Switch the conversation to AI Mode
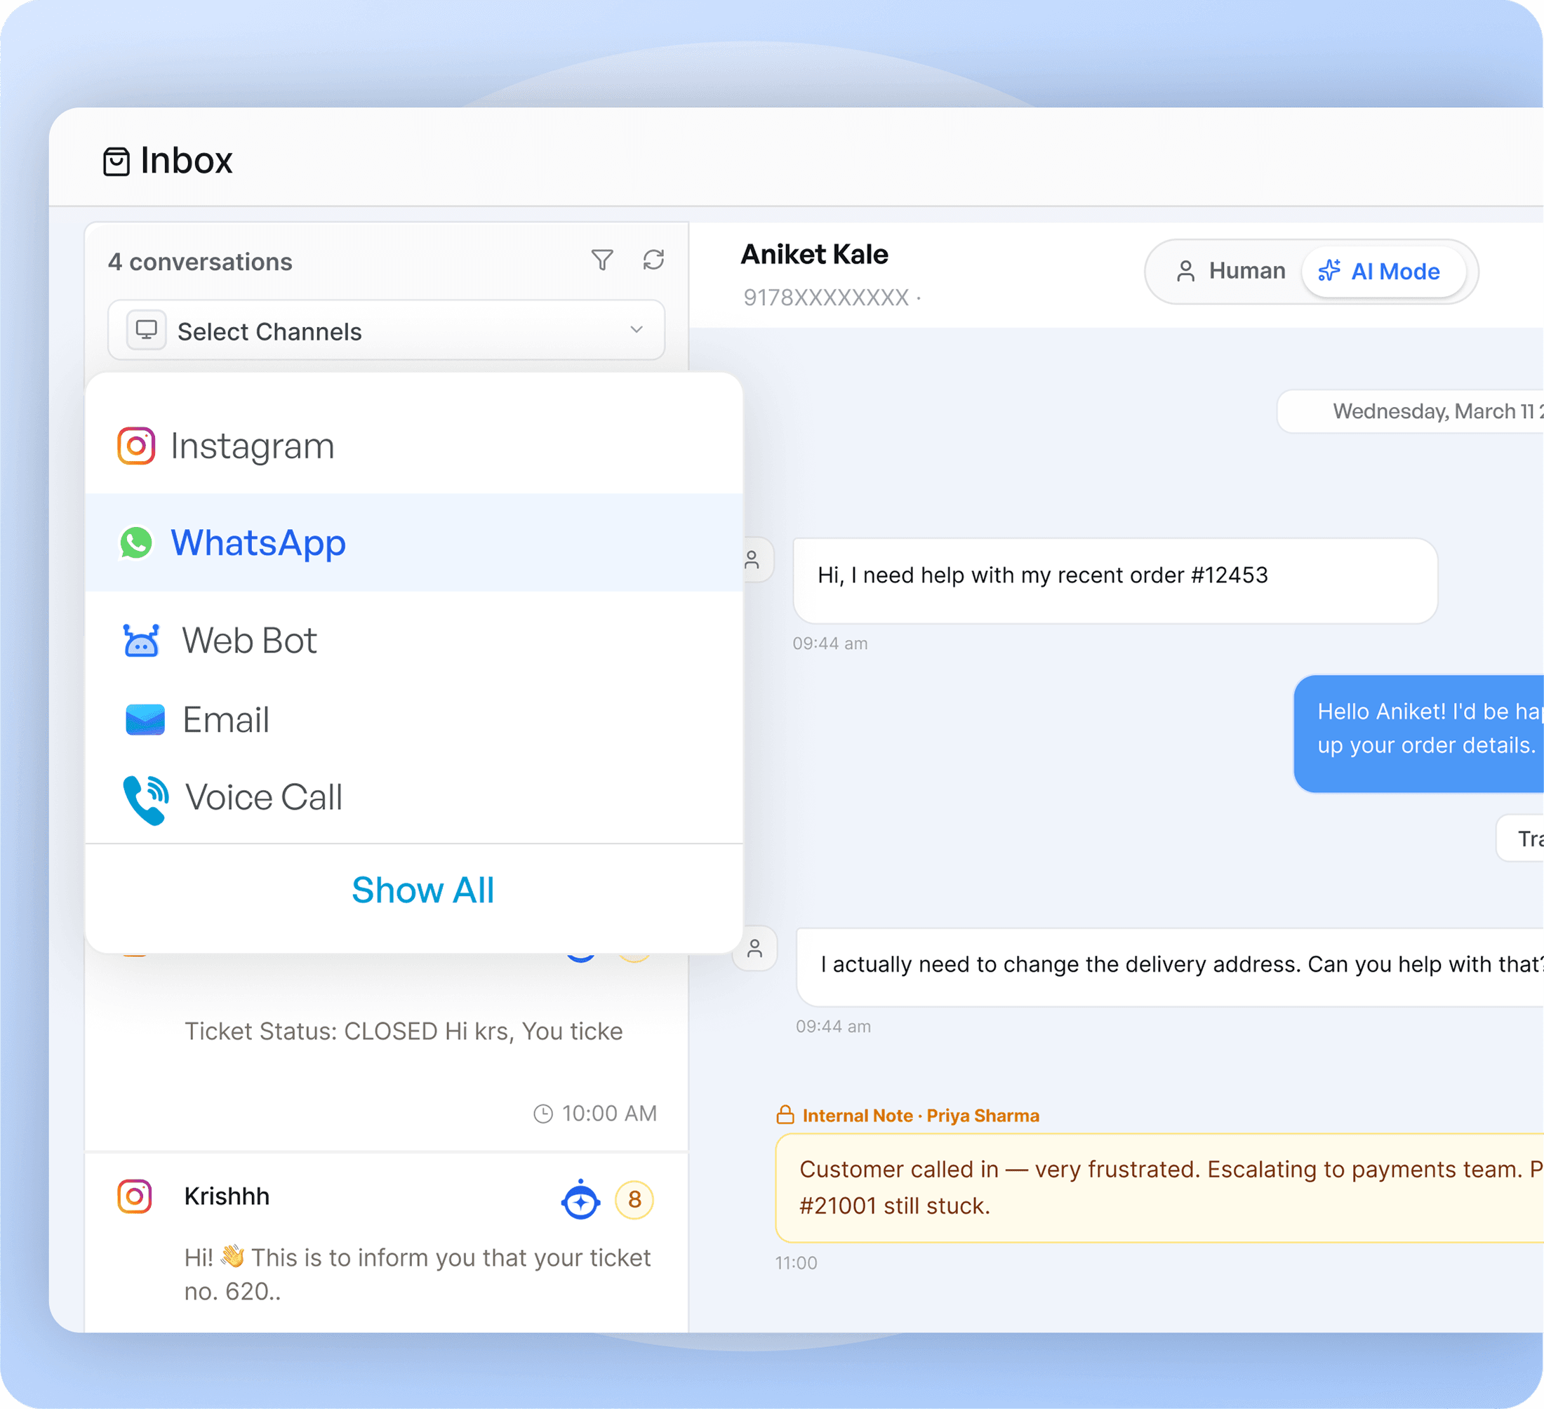Viewport: 1544px width, 1409px height. coord(1383,271)
